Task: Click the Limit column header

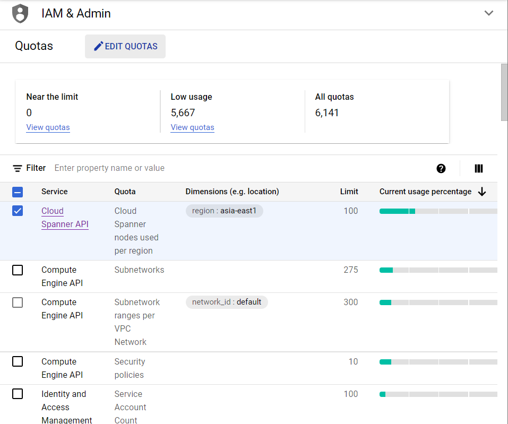Action: click(349, 192)
